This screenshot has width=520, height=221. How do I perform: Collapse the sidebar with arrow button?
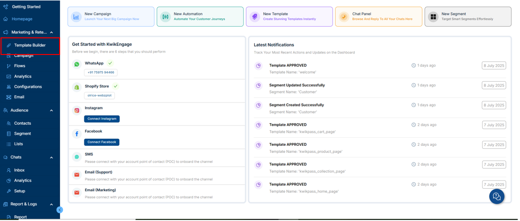pyautogui.click(x=60, y=210)
